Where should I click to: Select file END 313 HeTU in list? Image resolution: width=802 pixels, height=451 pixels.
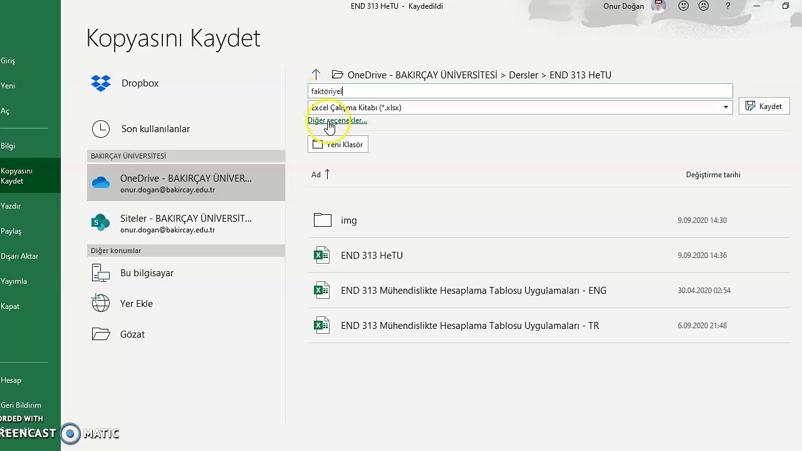coord(372,256)
